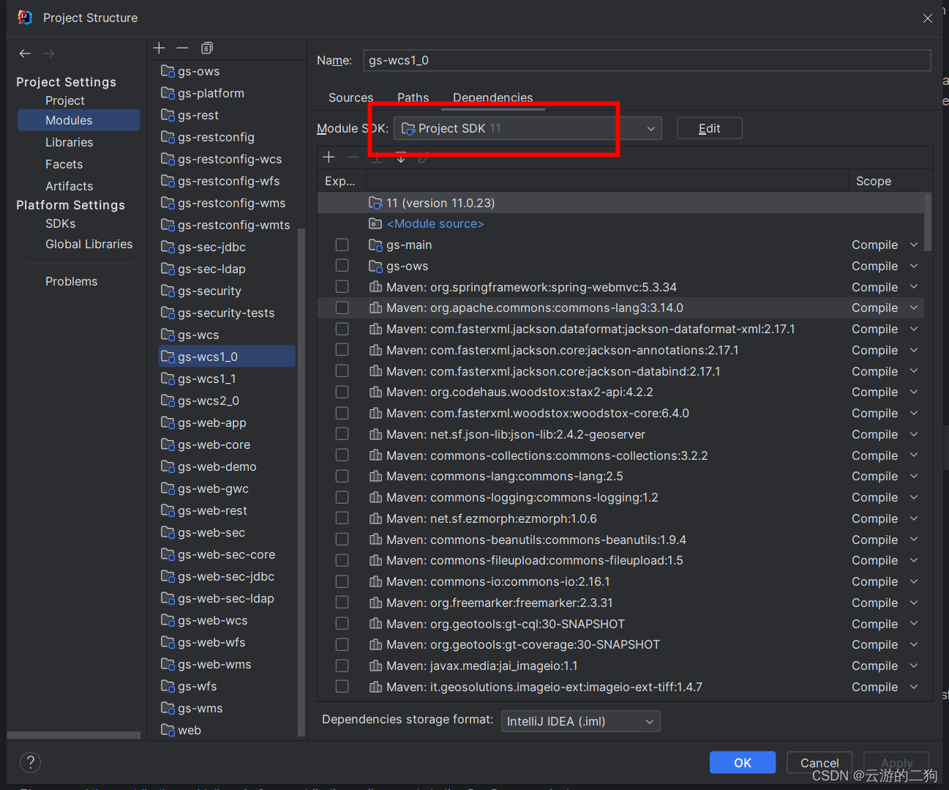Viewport: 949px width, 790px height.
Task: Click the gs-wms module folder icon
Action: pyautogui.click(x=168, y=708)
